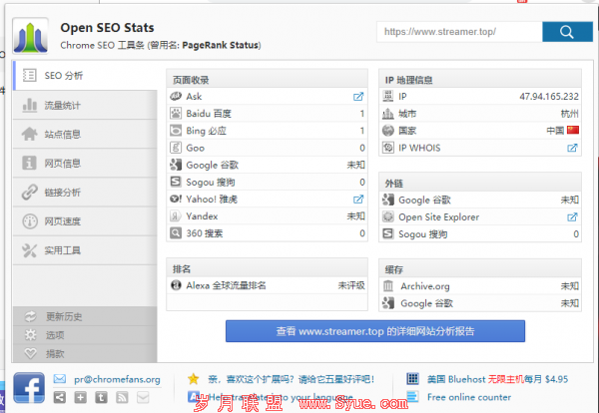Click the Sogou 搜狗 row under 外链

[480, 234]
